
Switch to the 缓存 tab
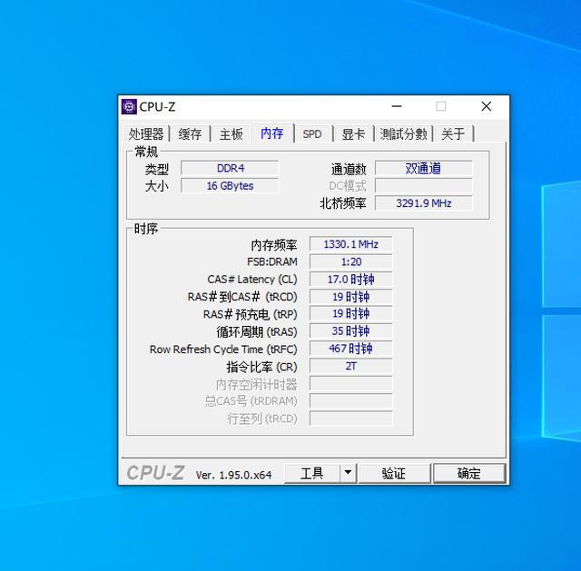(190, 133)
